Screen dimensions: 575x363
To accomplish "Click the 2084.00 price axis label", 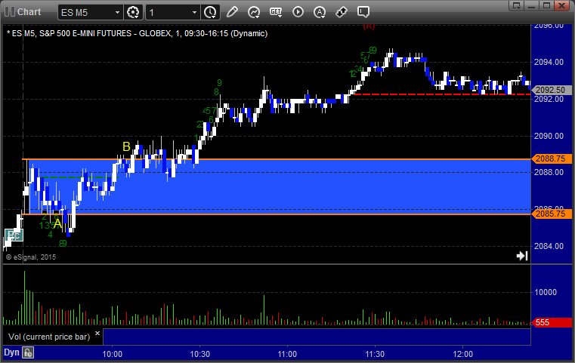I will [x=549, y=247].
